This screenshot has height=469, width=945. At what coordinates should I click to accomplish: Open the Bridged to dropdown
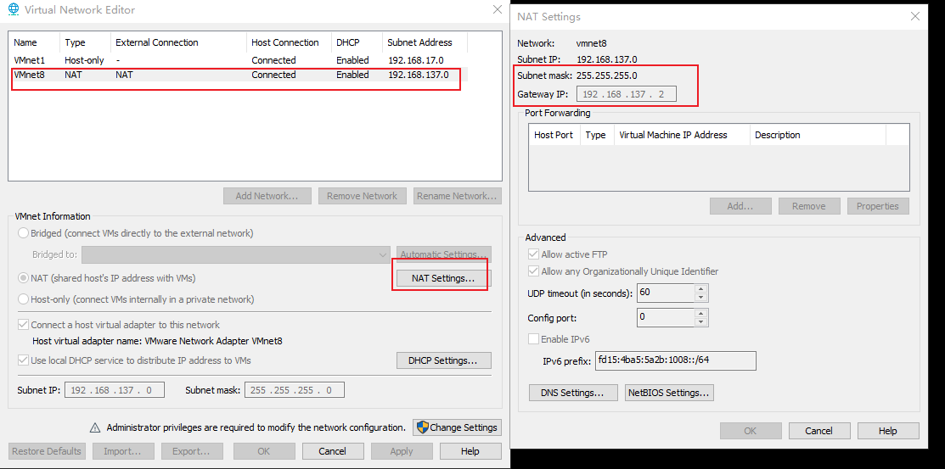point(236,254)
